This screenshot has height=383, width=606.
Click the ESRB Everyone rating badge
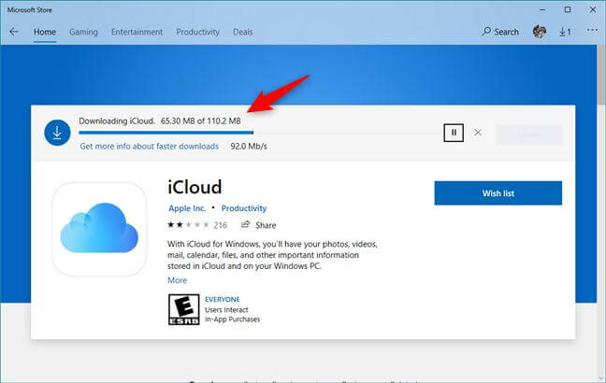pyautogui.click(x=178, y=308)
